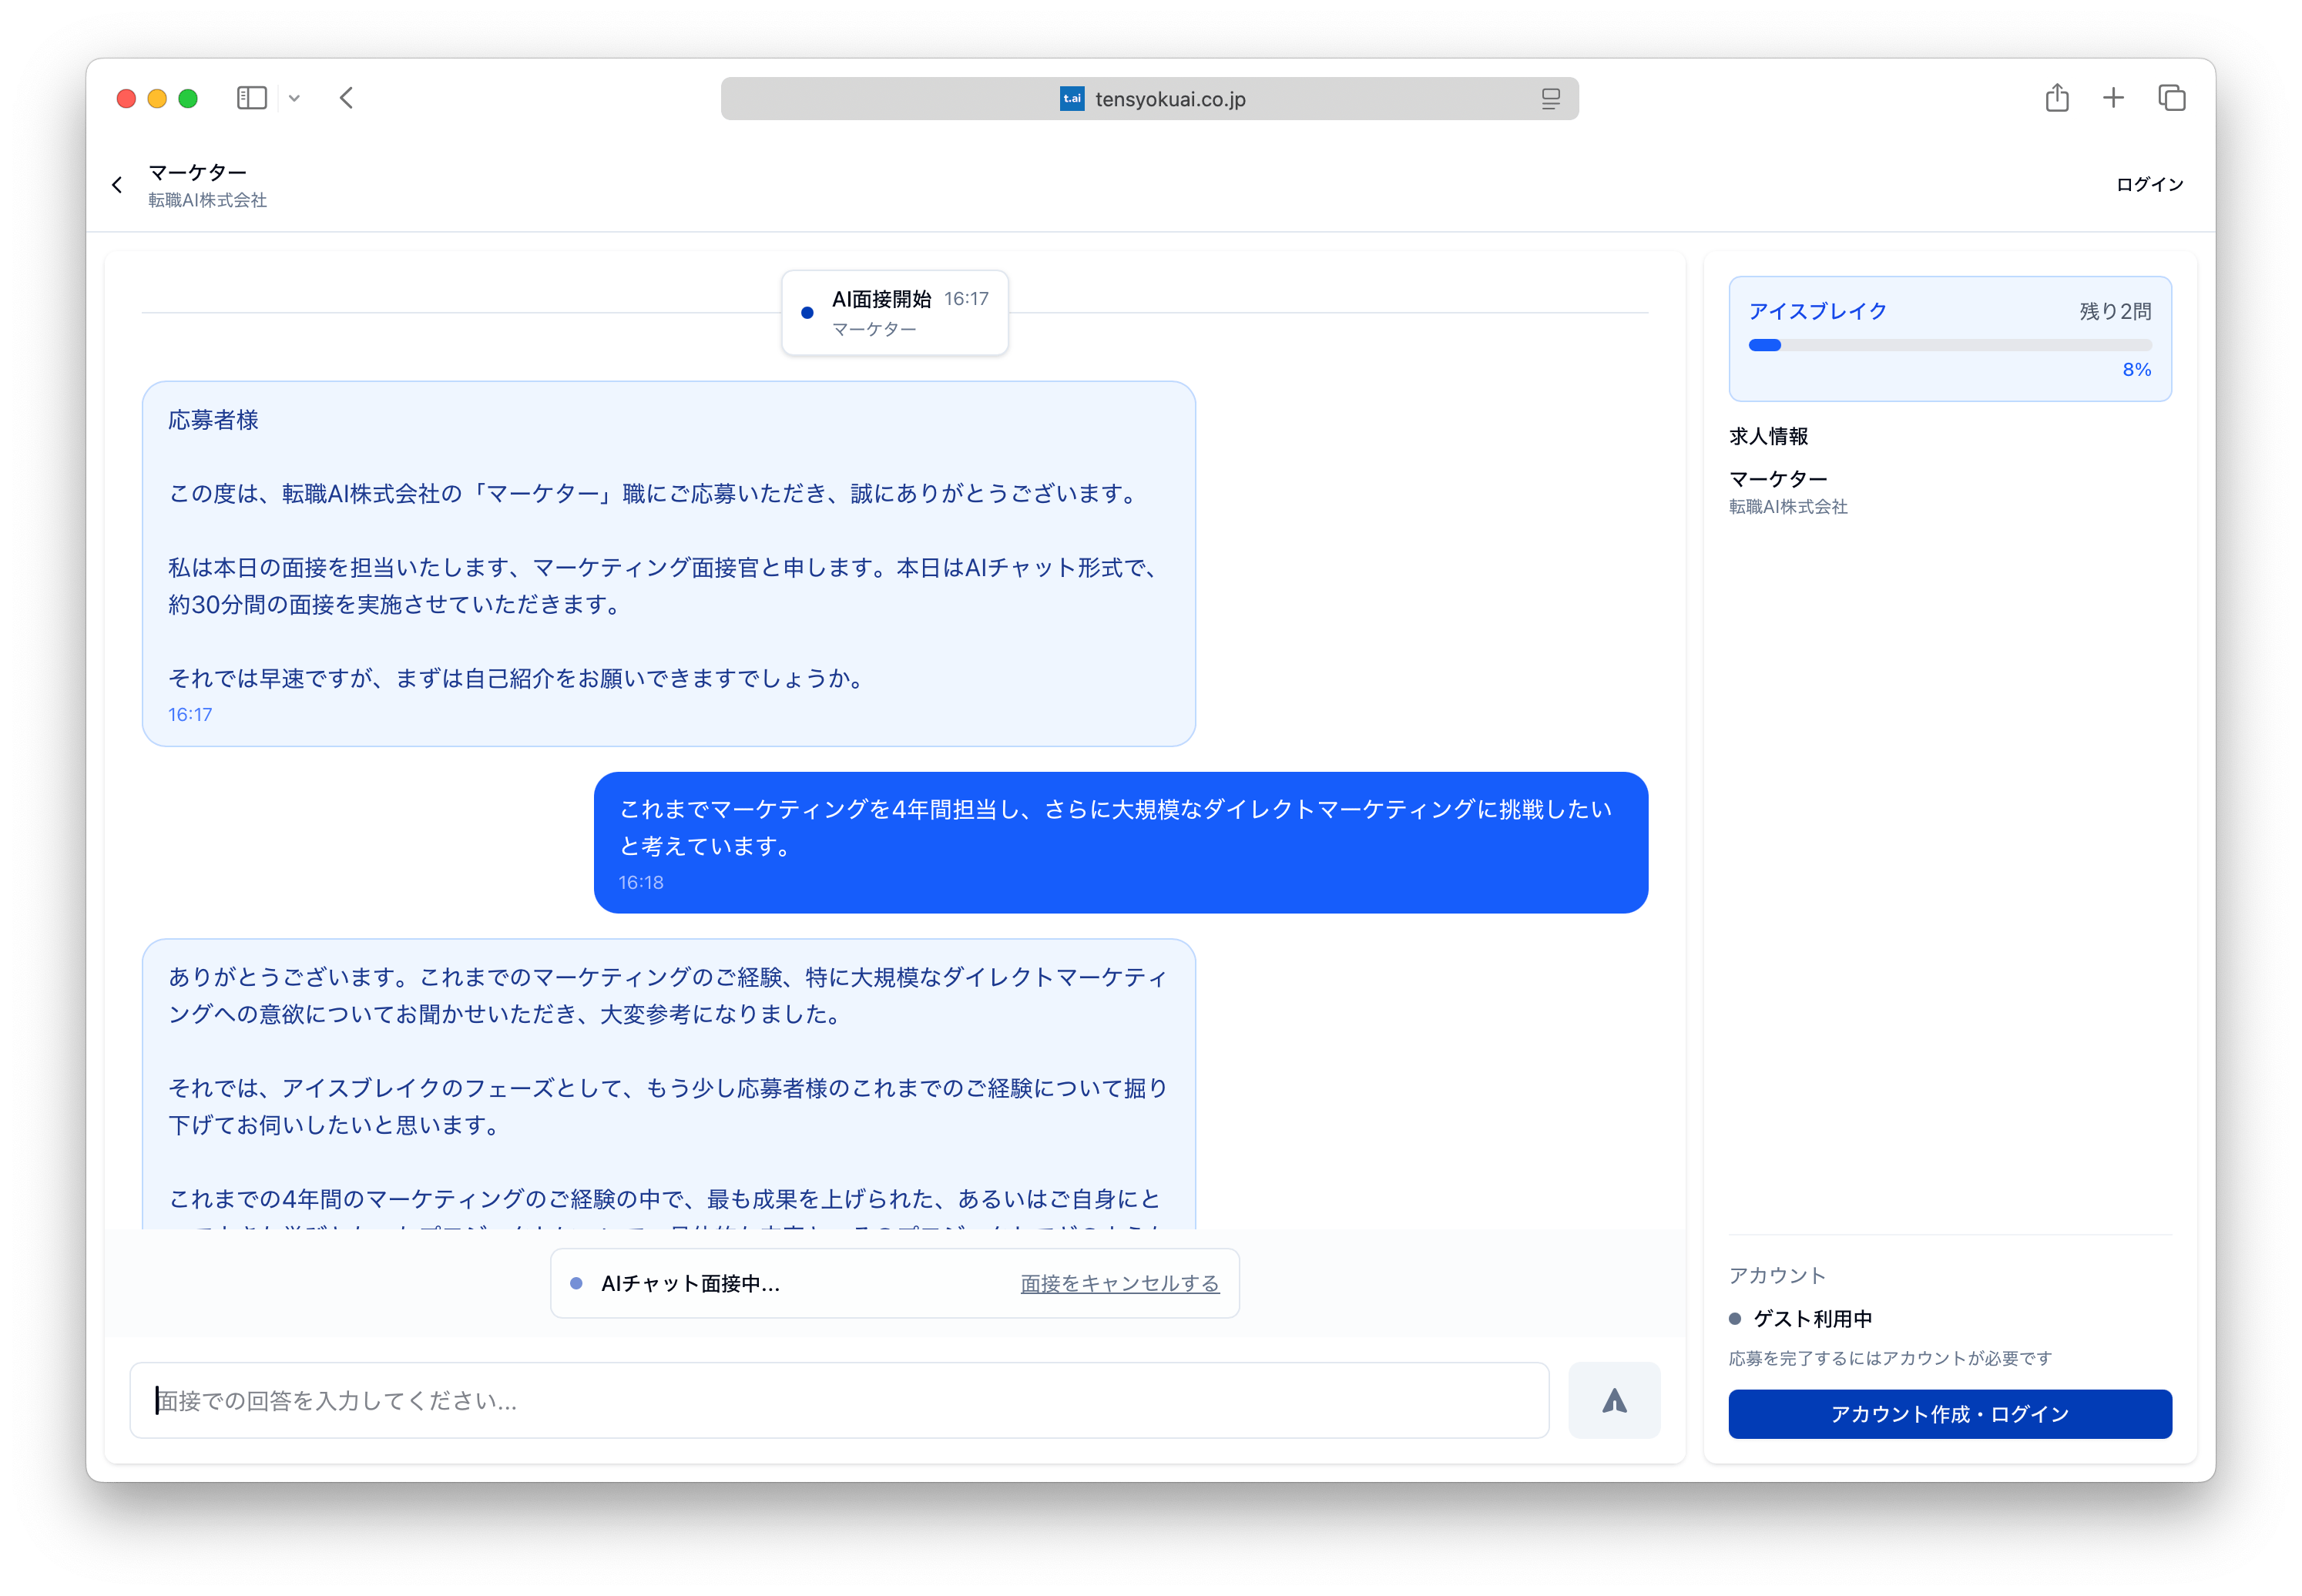Viewport: 2302px width, 1596px height.
Task: Open the Share menu in Safari
Action: click(x=2056, y=97)
